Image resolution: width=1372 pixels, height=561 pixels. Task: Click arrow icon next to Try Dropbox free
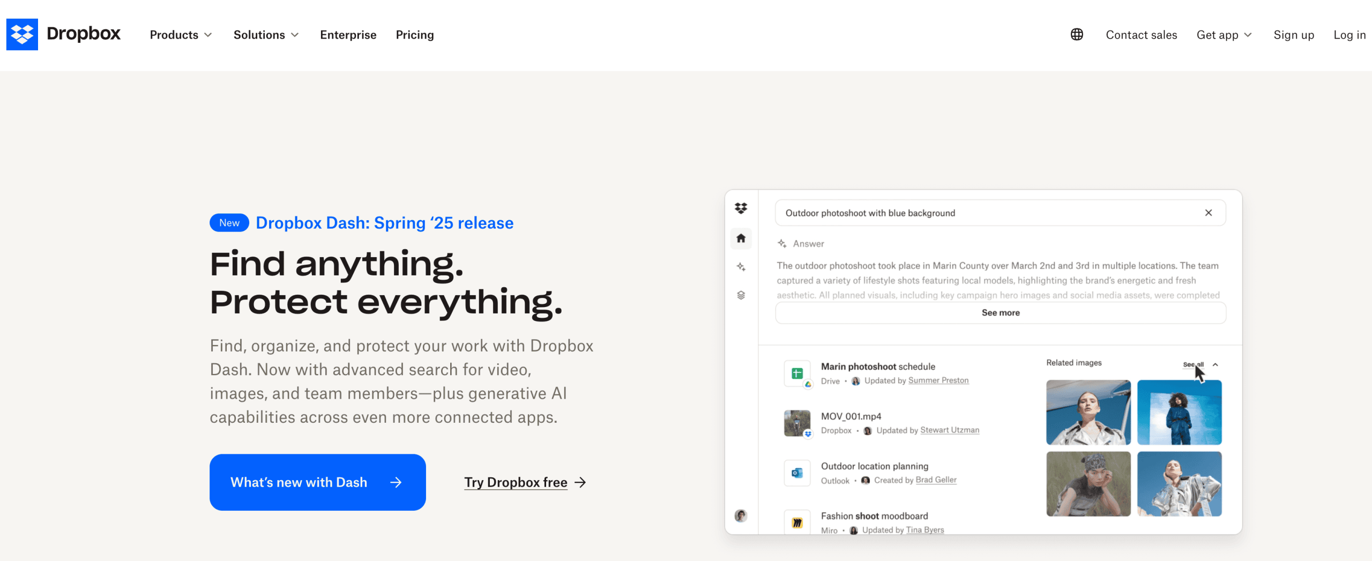point(580,482)
